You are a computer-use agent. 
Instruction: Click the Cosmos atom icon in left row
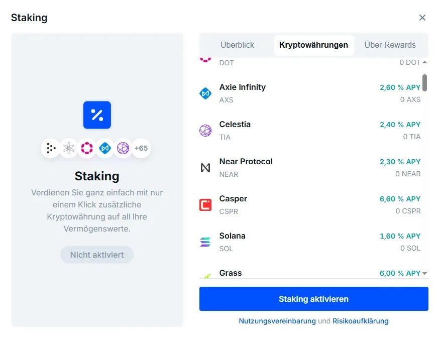(69, 148)
